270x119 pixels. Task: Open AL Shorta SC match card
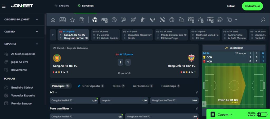(x=234, y=35)
